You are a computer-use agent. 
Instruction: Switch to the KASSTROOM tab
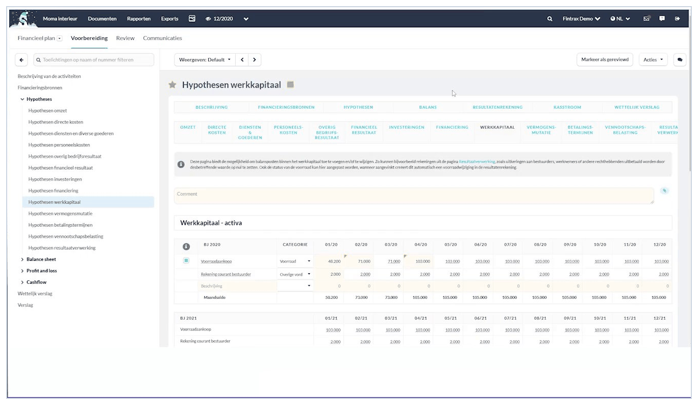click(x=567, y=107)
